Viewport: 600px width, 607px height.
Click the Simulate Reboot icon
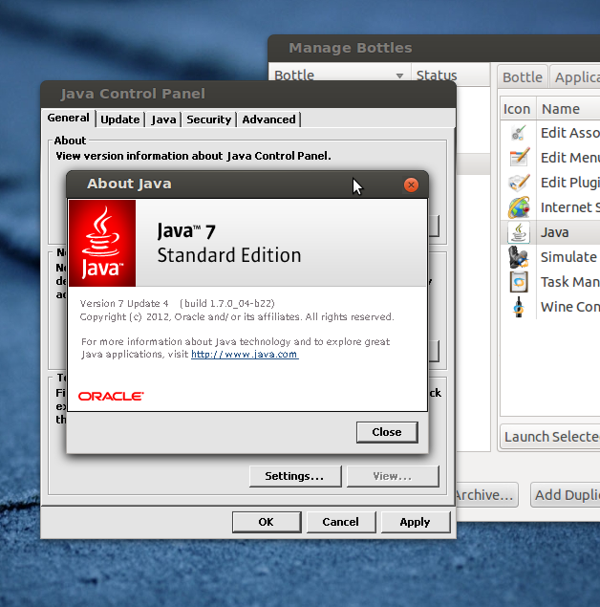coord(518,257)
